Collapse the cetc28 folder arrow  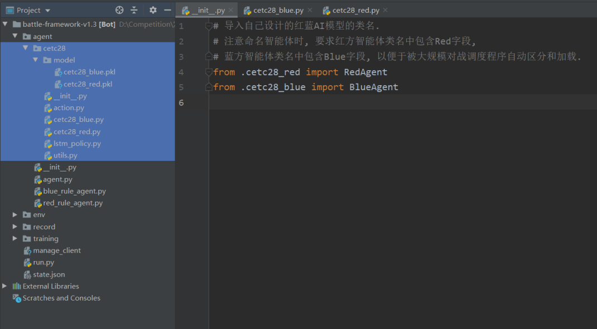click(26, 48)
